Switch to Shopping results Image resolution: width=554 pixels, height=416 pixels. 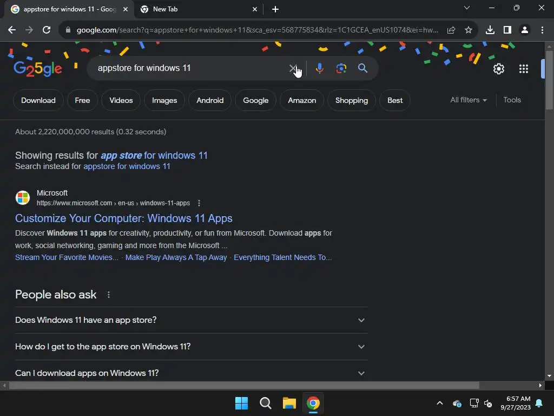352,100
